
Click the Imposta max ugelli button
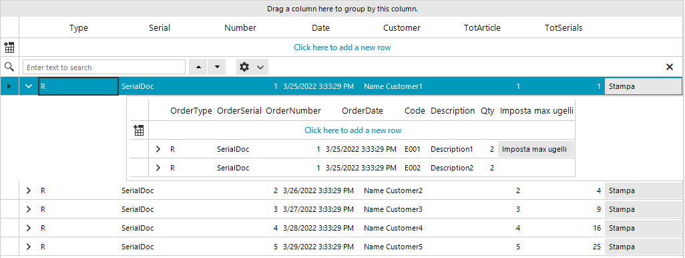click(x=536, y=149)
